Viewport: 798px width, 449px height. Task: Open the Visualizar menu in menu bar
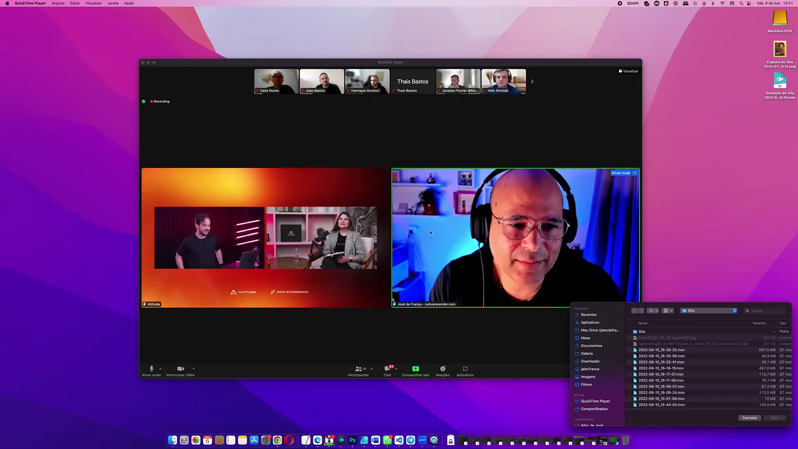click(94, 3)
